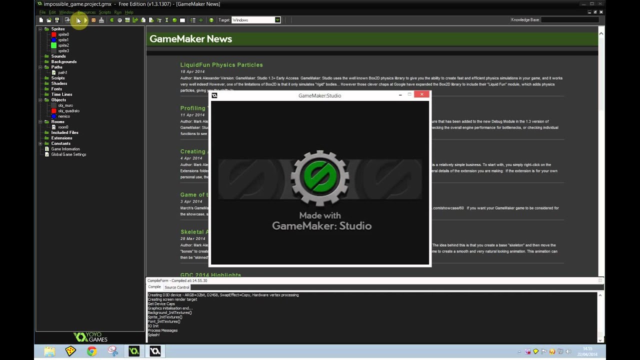
Task: Select nemico object
Action: (64, 116)
